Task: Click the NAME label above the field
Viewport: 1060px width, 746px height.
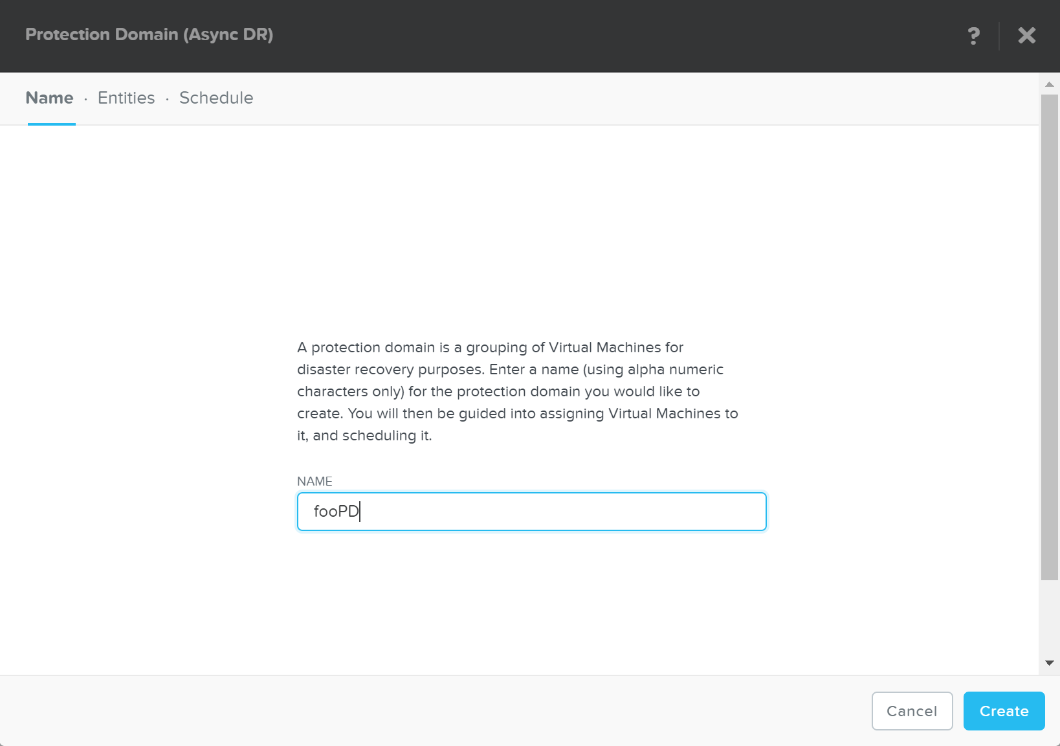Action: tap(315, 481)
